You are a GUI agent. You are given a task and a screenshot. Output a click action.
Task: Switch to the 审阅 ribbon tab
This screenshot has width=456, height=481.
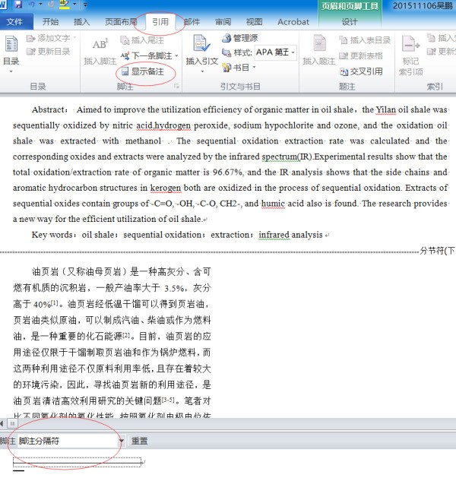223,22
